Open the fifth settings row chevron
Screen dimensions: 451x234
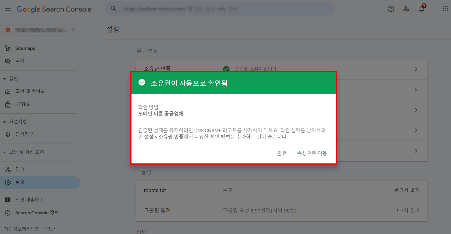416,151
